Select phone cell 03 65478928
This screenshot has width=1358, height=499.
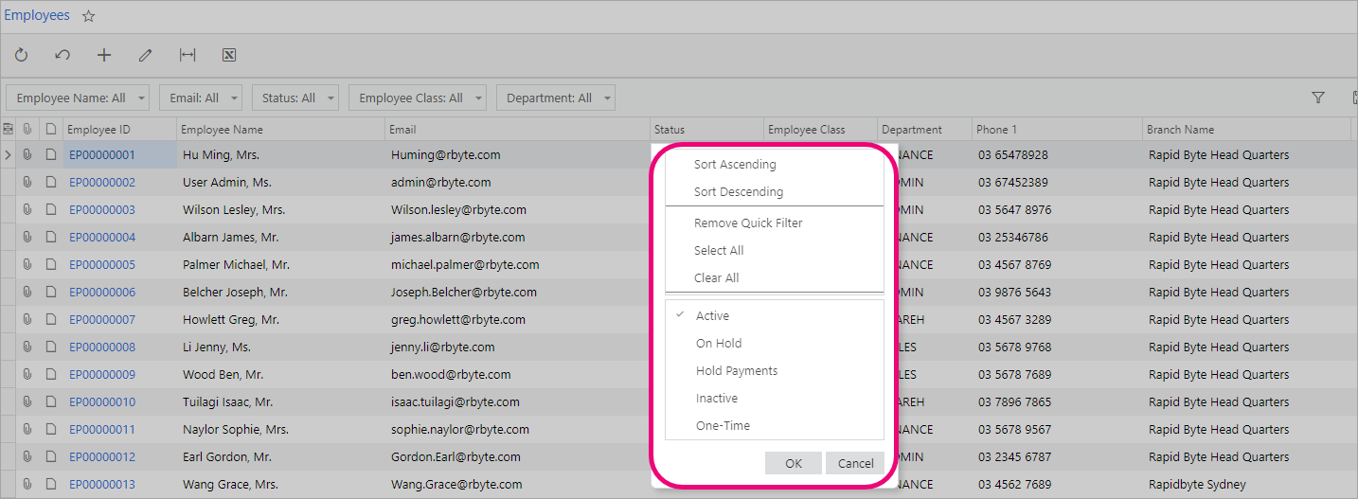tap(1057, 155)
